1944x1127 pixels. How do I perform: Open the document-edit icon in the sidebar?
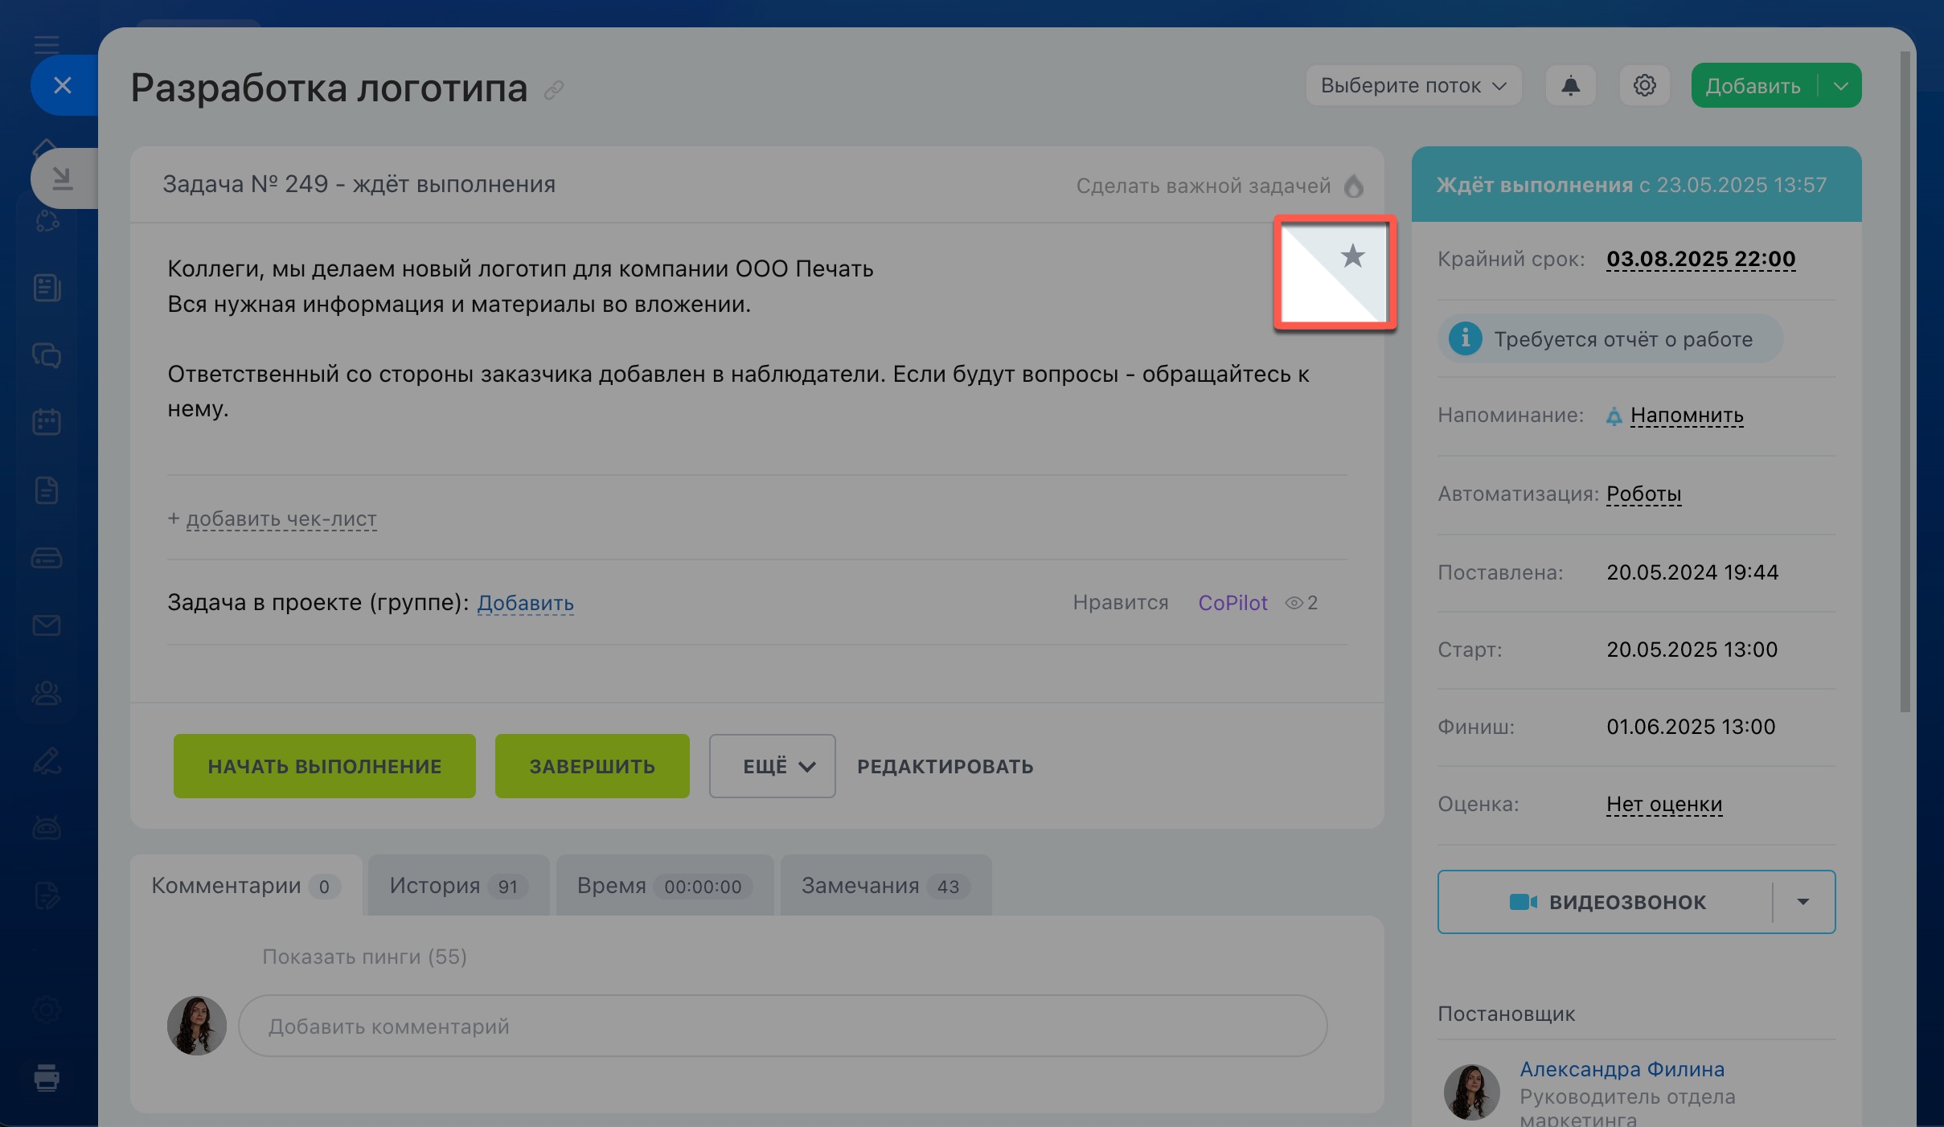47,895
